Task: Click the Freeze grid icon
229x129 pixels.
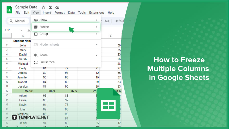Action: [36, 27]
